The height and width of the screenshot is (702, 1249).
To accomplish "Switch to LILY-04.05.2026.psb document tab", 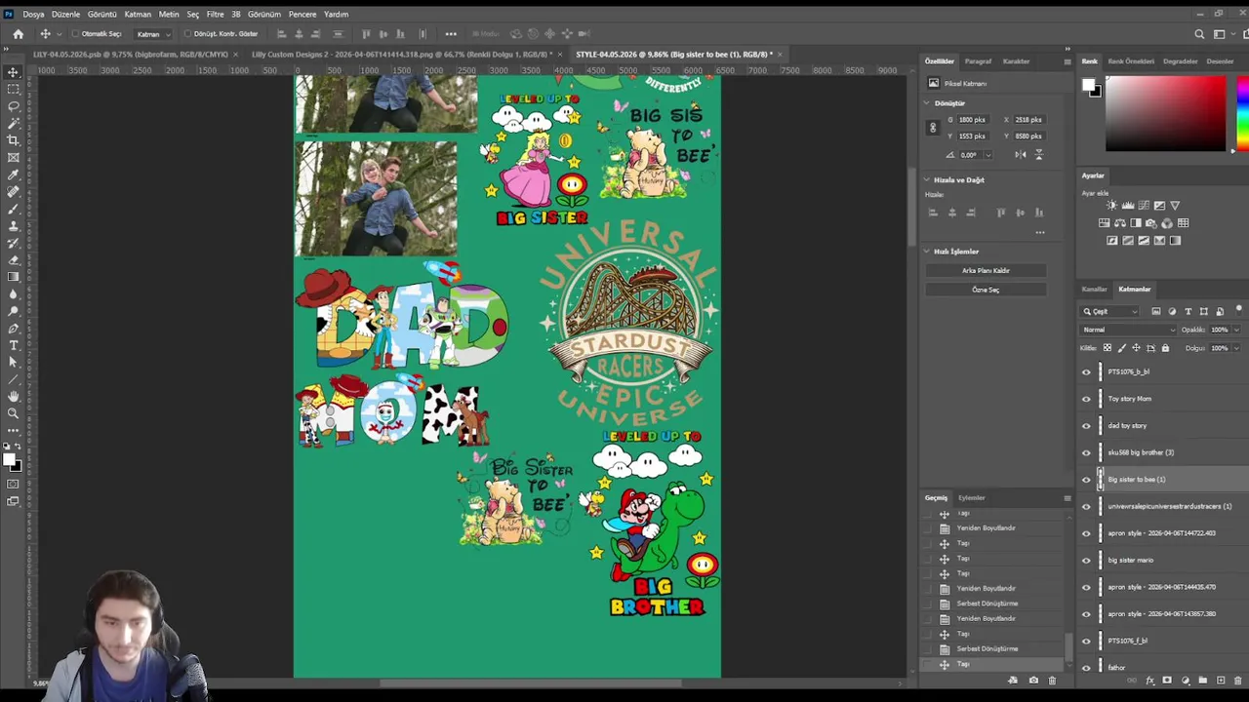I will tap(137, 55).
